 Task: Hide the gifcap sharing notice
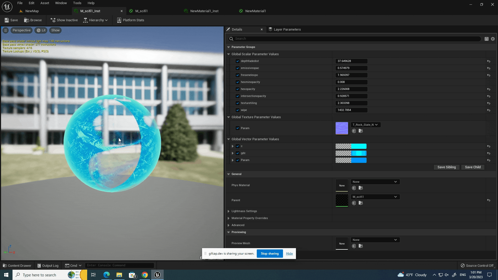pyautogui.click(x=289, y=254)
